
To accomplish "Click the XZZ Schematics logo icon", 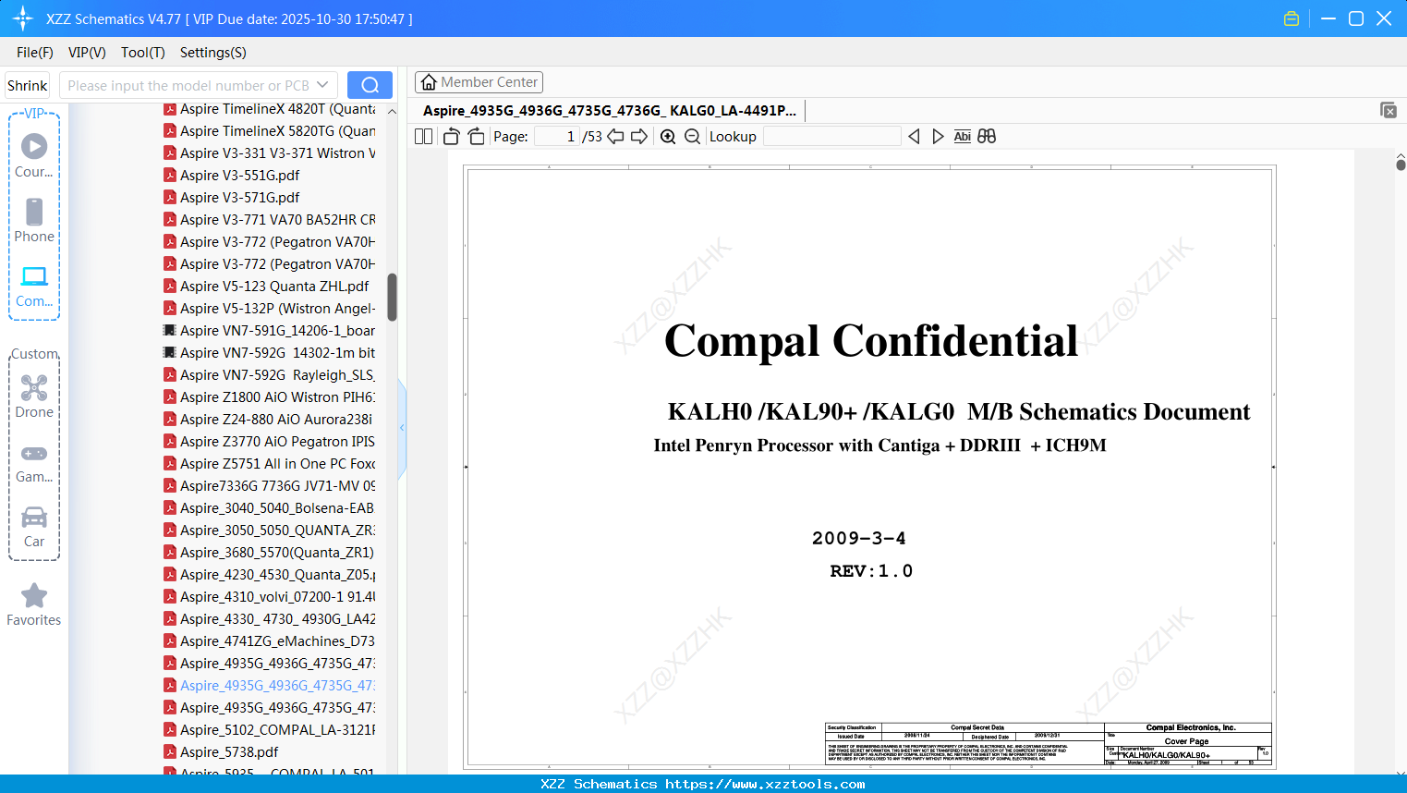I will point(23,18).
